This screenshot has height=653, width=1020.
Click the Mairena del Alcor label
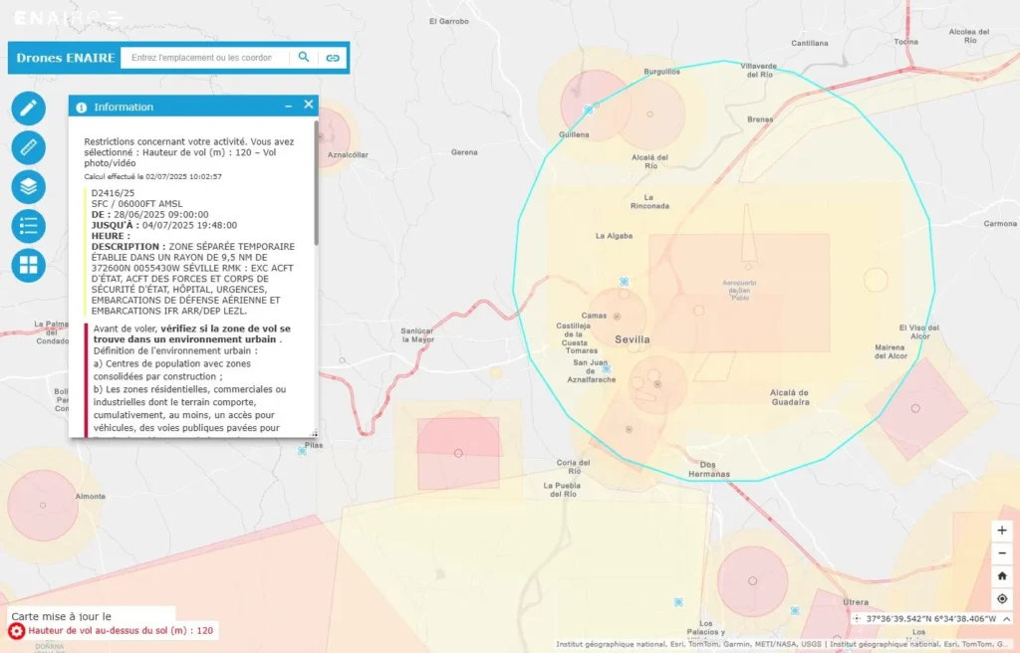[891, 351]
